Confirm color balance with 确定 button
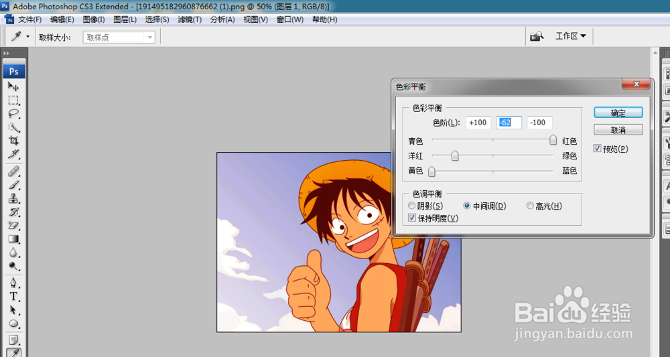The image size is (670, 357). 618,113
